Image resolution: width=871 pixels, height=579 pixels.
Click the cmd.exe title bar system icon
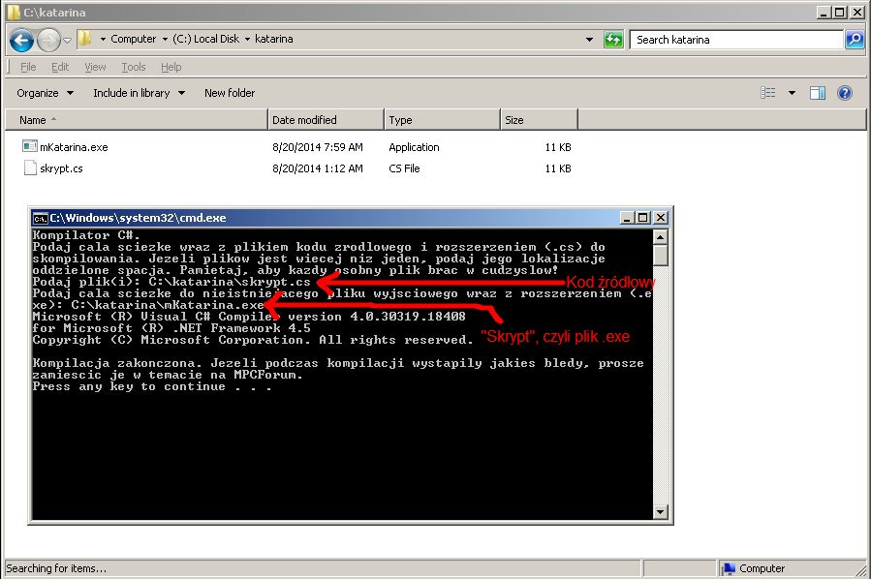(x=40, y=218)
